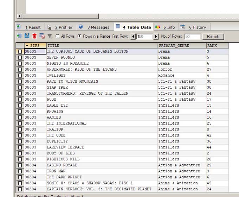The image size is (239, 197).
Task: Click the save changes disk icon
Action: 27,36
